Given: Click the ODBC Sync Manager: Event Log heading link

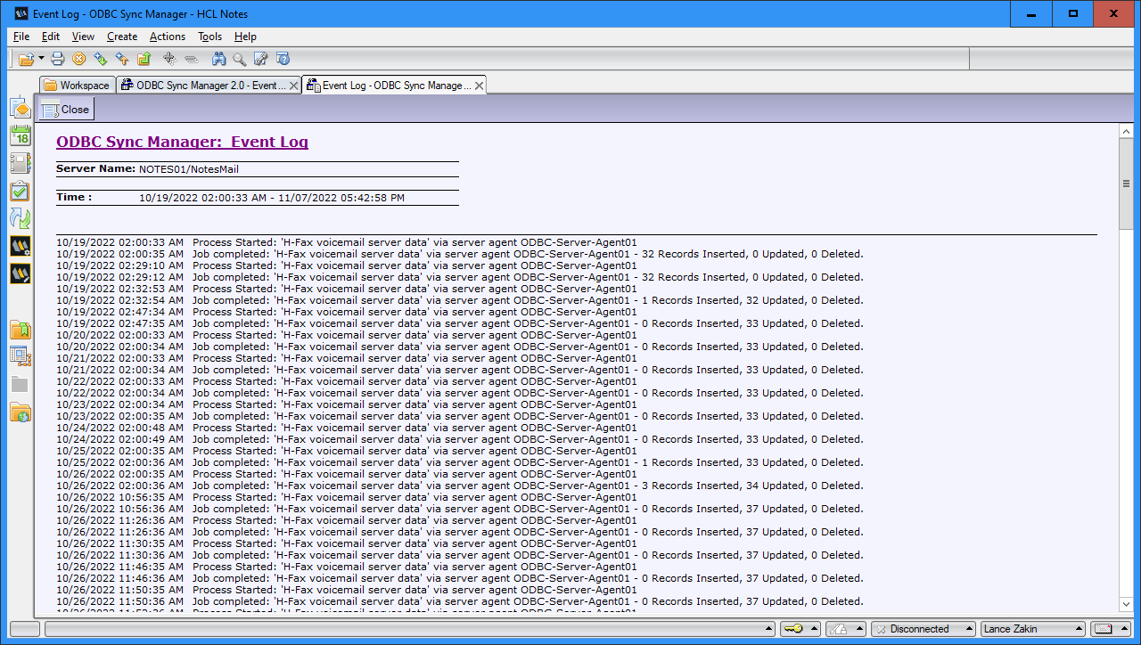Looking at the screenshot, I should coord(182,142).
